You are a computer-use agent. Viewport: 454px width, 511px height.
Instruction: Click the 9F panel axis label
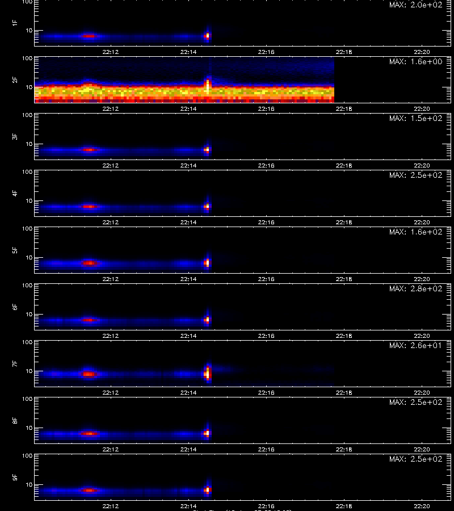click(14, 477)
